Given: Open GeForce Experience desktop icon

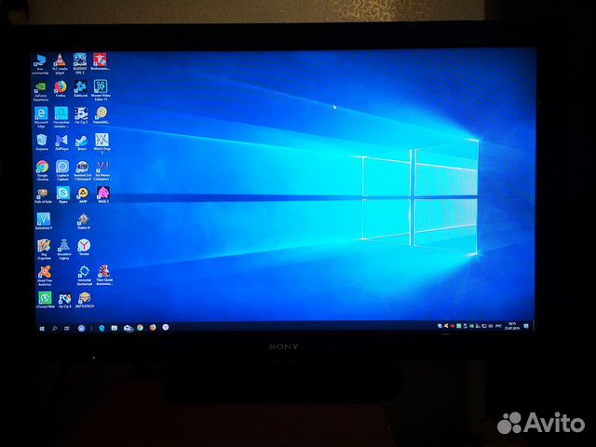Looking at the screenshot, I should [x=41, y=91].
